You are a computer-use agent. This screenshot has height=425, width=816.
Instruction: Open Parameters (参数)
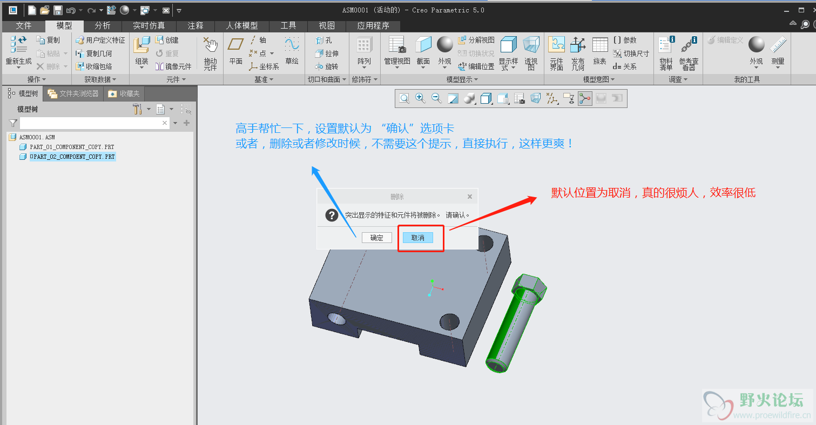coord(625,40)
